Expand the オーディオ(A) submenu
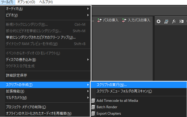The height and width of the screenshot is (117, 187). (x=45, y=9)
